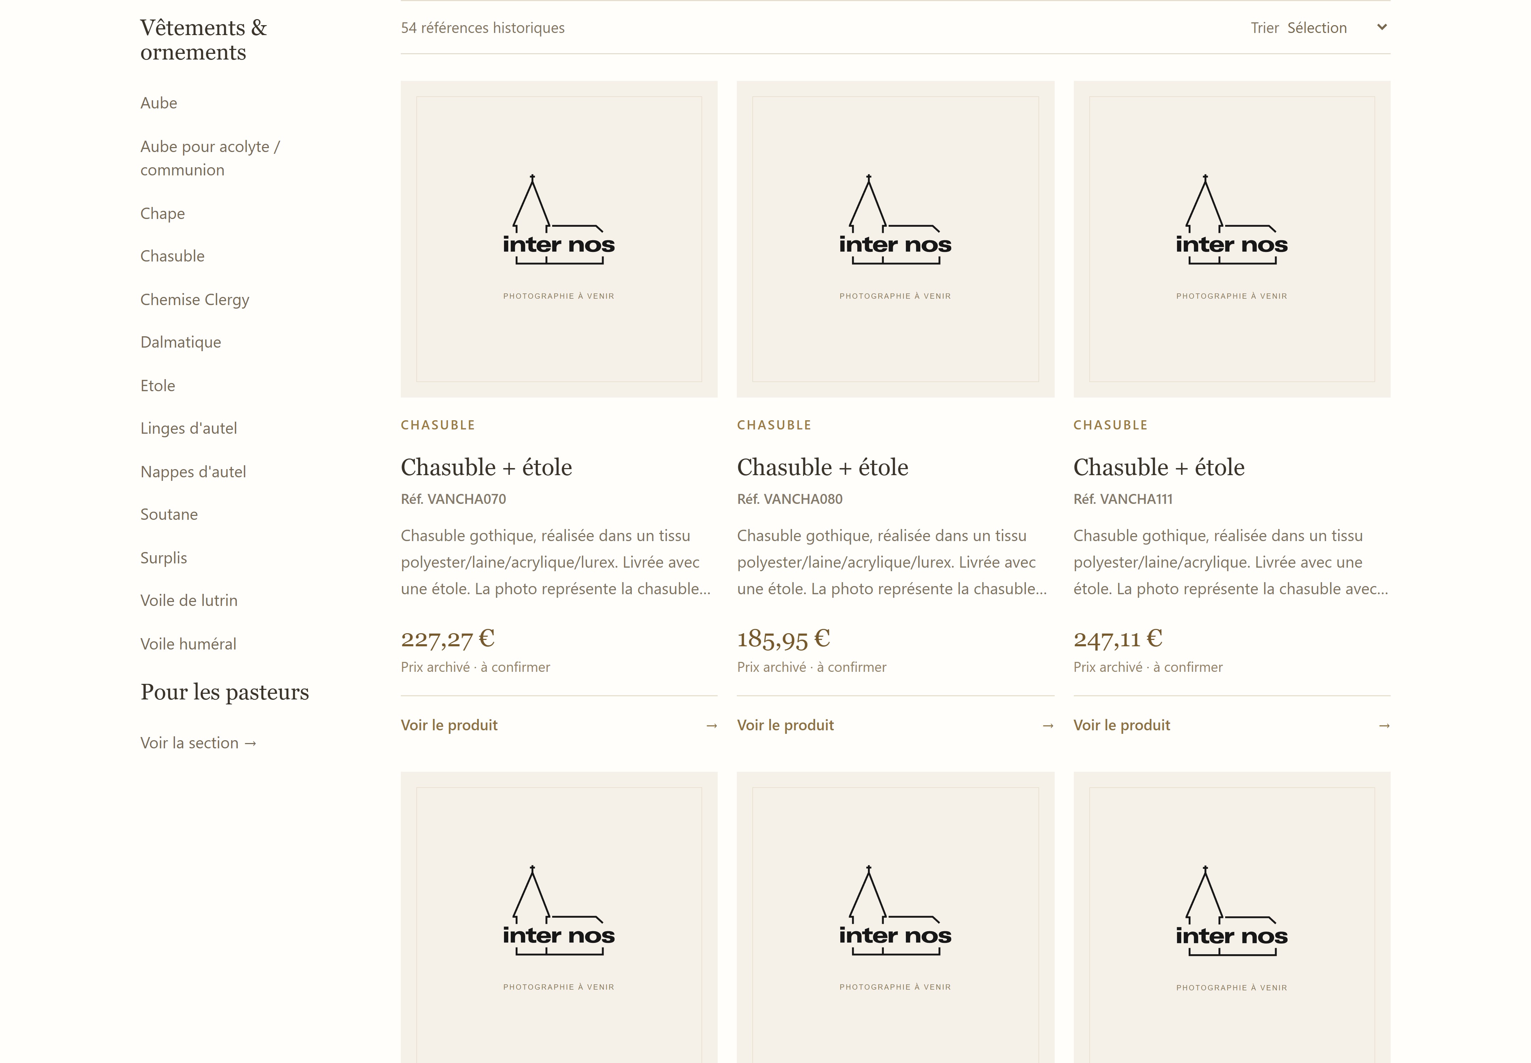Select Nappes d'autel in sidebar
The width and height of the screenshot is (1531, 1063).
click(x=193, y=472)
